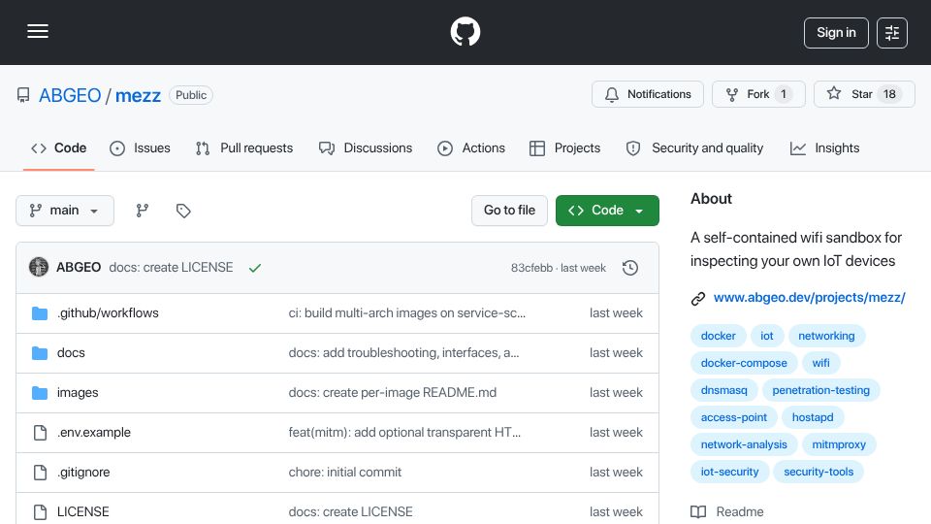
Task: Click the Readme book icon
Action: 698,512
